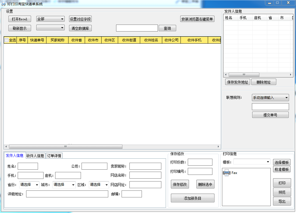Open the 订单详情 tab
The image size is (296, 213).
pos(54,156)
